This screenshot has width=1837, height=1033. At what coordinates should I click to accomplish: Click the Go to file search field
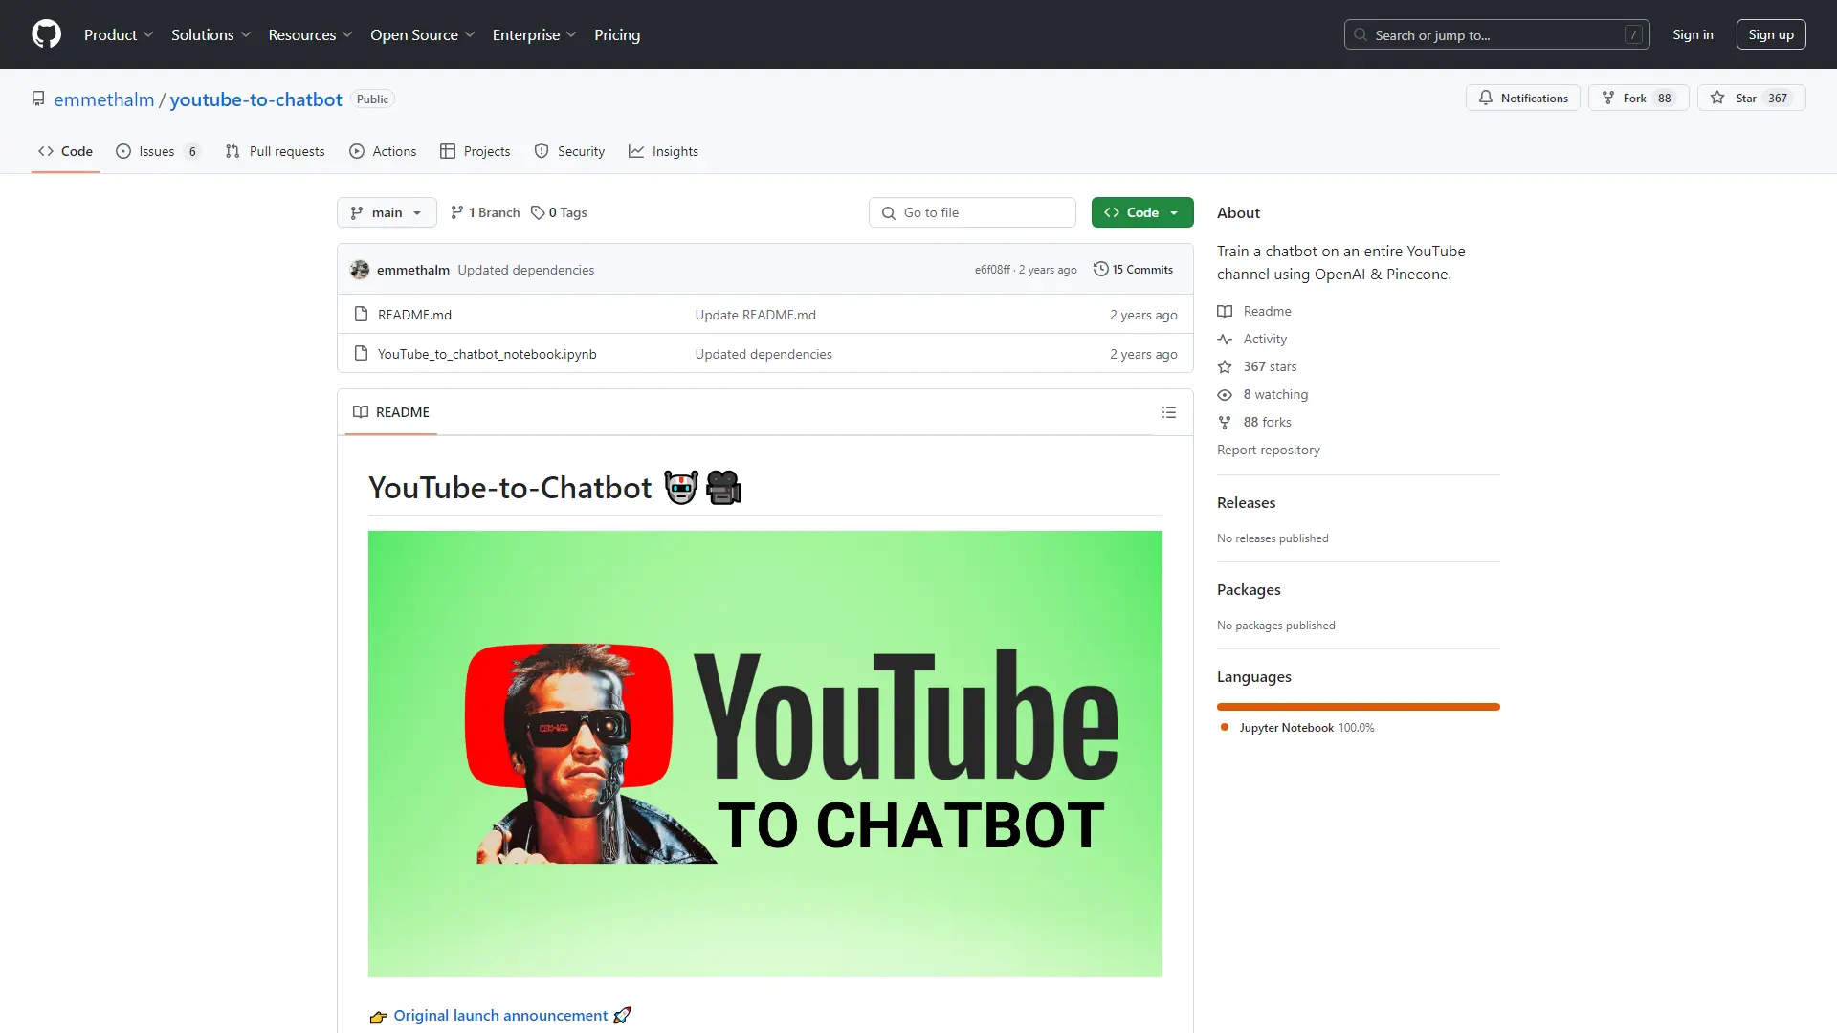pos(972,212)
